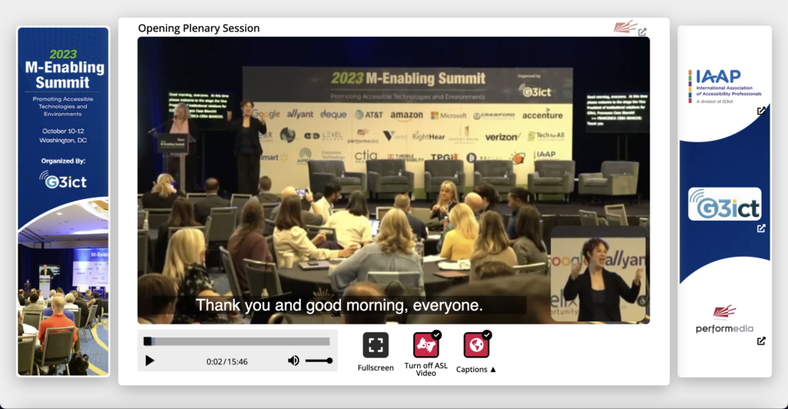The height and width of the screenshot is (409, 788).
Task: Click the G3ict logo in right sidebar
Action: [x=724, y=204]
